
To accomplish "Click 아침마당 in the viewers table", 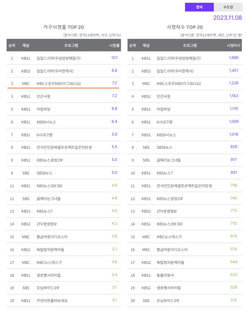I will point(163,109).
